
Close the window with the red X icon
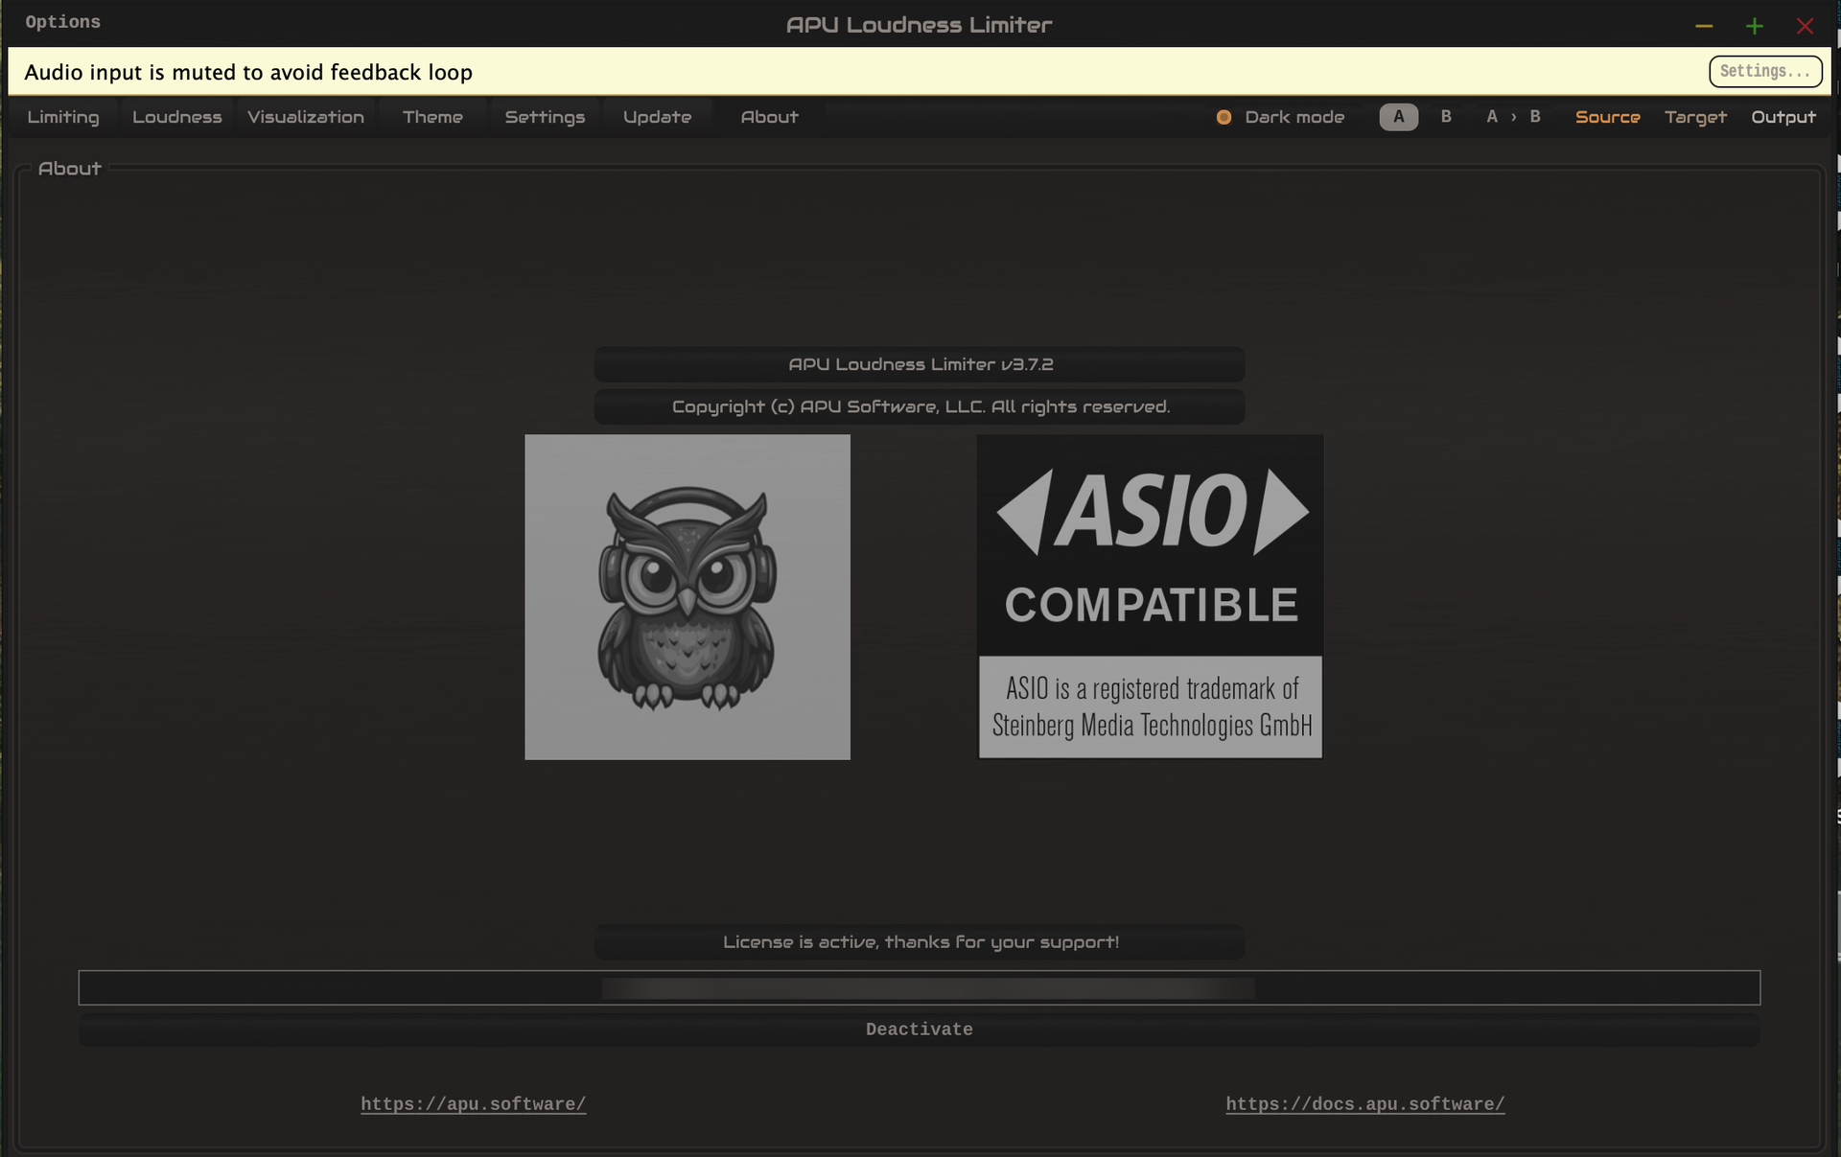point(1805,26)
